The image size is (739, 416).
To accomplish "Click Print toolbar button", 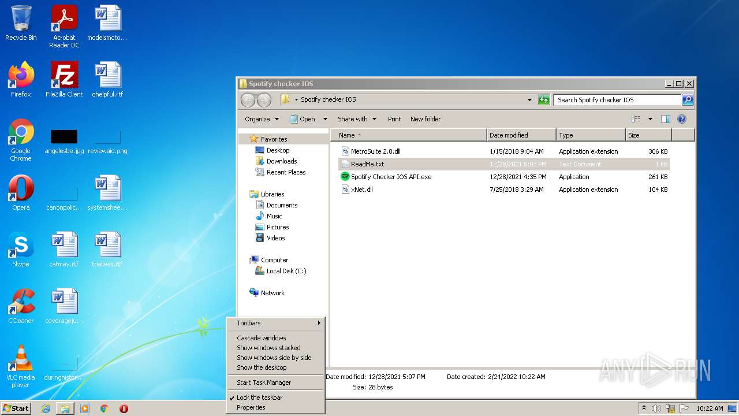I will click(x=394, y=119).
